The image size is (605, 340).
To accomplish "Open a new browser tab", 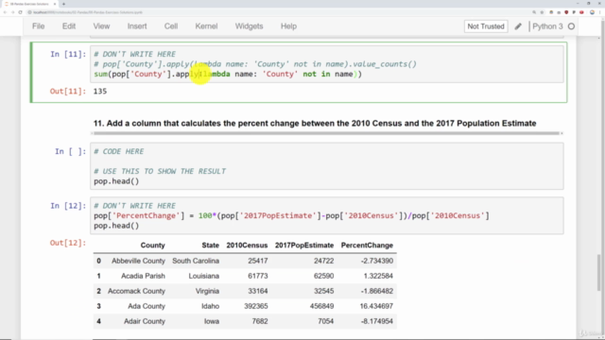I will (x=63, y=4).
